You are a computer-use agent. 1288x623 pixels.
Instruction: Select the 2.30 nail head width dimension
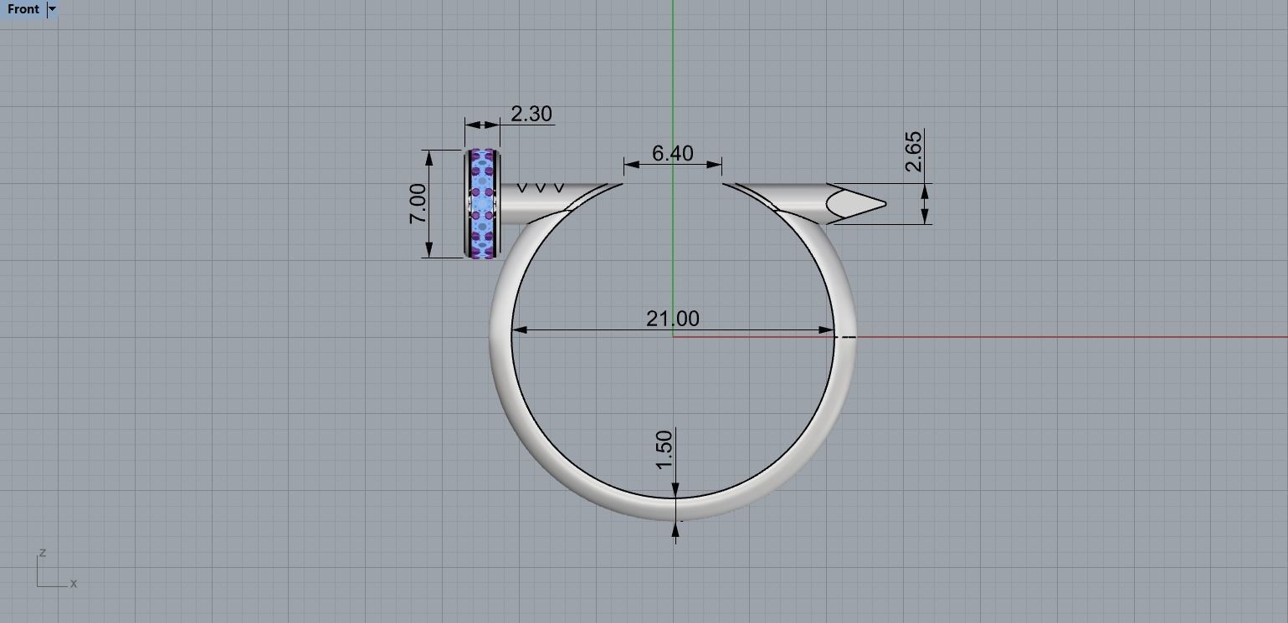click(531, 114)
